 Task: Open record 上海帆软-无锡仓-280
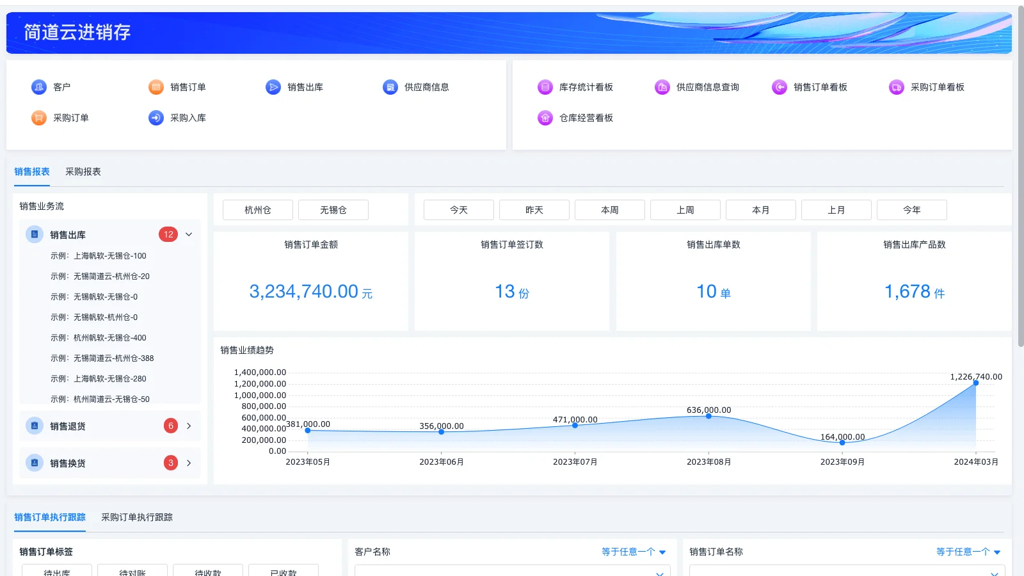pyautogui.click(x=99, y=379)
